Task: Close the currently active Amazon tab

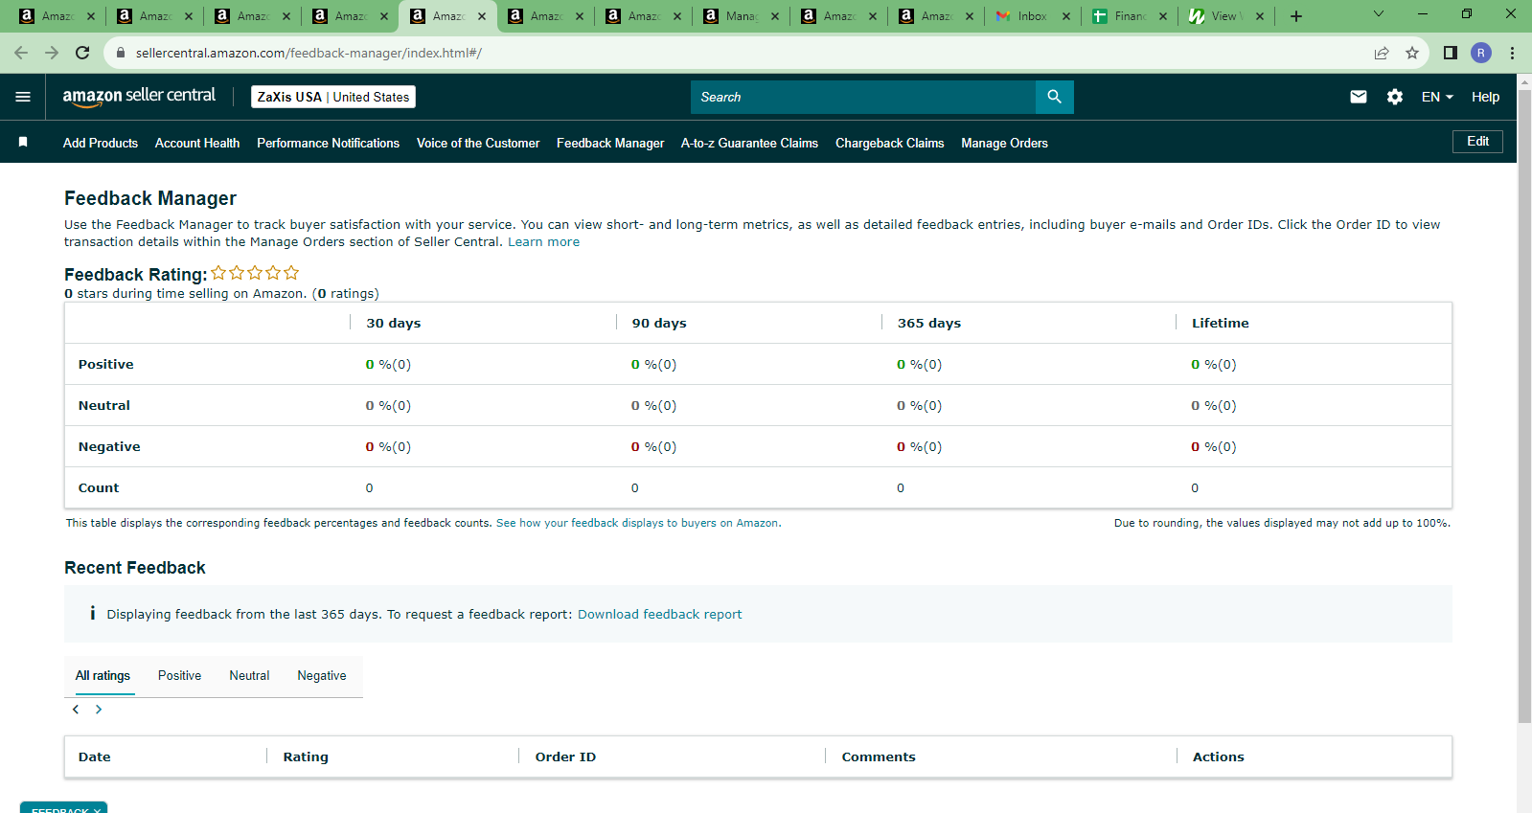Action: [482, 16]
